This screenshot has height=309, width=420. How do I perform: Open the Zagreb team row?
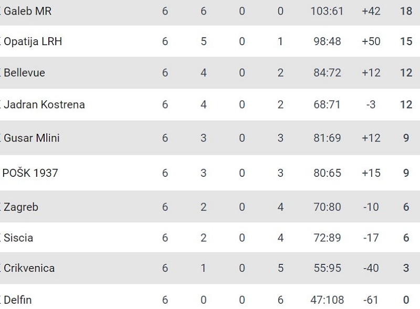tap(210, 207)
